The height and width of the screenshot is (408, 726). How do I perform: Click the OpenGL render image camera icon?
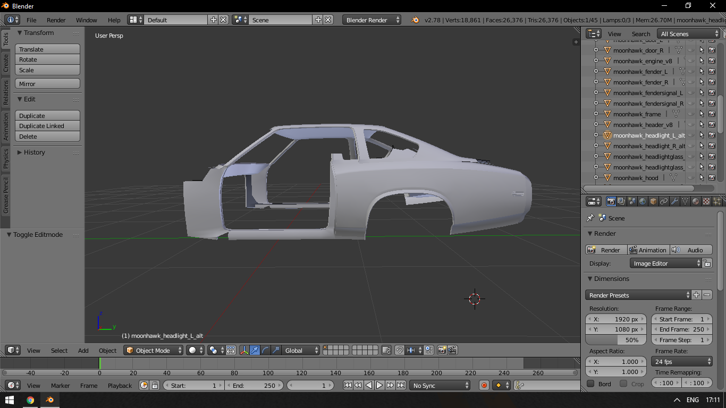point(442,350)
